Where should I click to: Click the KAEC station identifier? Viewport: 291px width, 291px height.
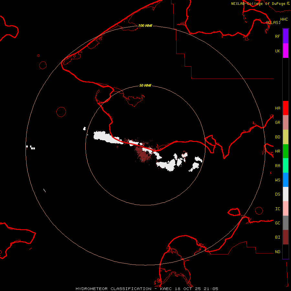tap(166, 289)
